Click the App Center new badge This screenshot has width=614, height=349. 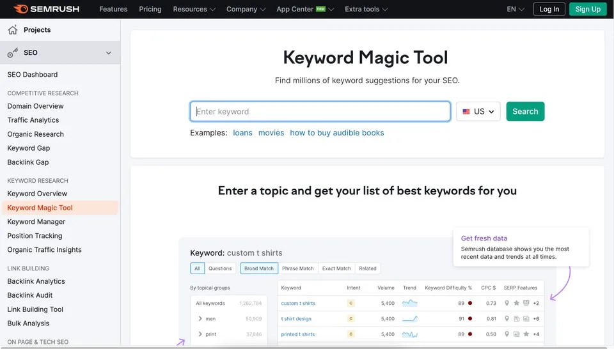pyautogui.click(x=320, y=9)
